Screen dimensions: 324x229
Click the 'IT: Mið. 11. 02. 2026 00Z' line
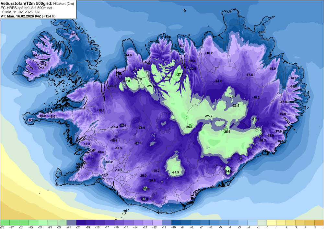[20, 12]
